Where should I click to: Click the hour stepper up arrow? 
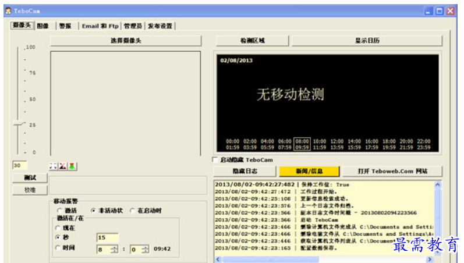click(114, 247)
